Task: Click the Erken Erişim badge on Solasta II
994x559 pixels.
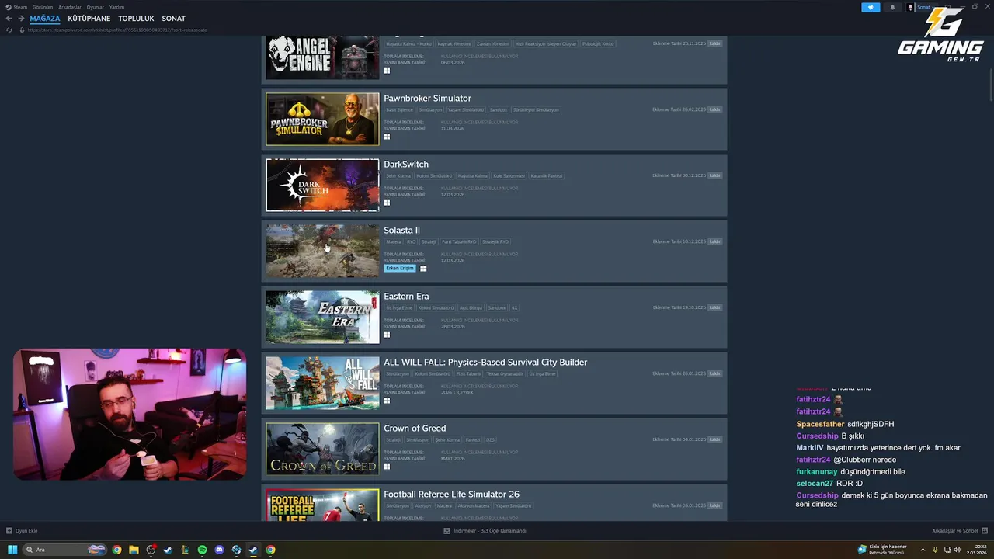Action: 400,269
